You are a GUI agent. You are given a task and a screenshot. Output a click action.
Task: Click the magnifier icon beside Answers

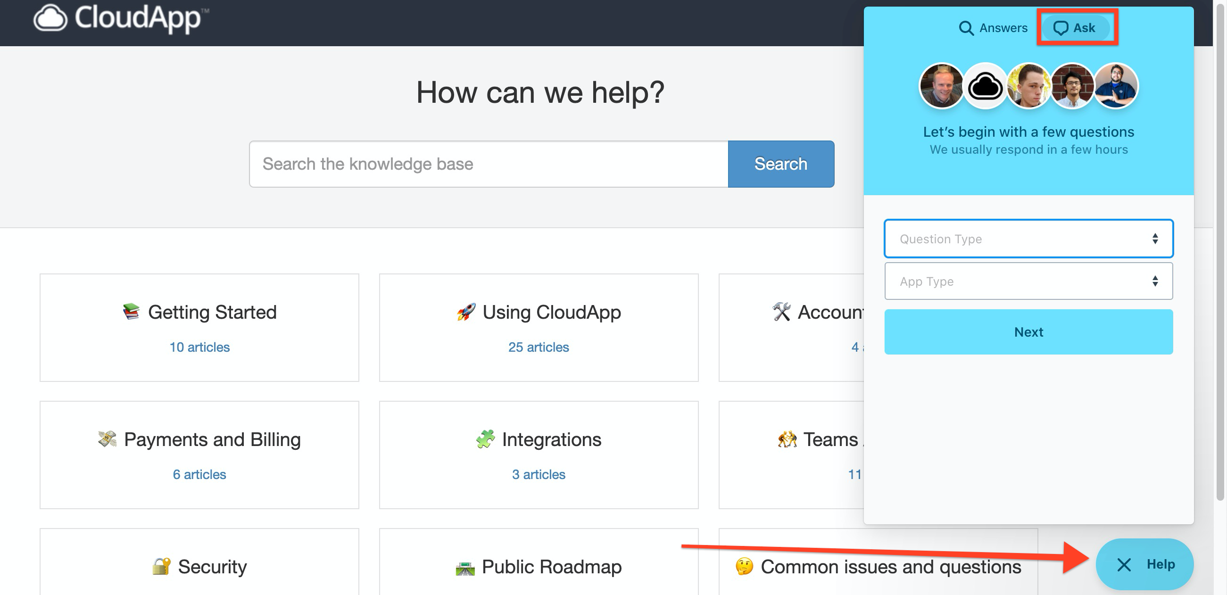pyautogui.click(x=965, y=28)
